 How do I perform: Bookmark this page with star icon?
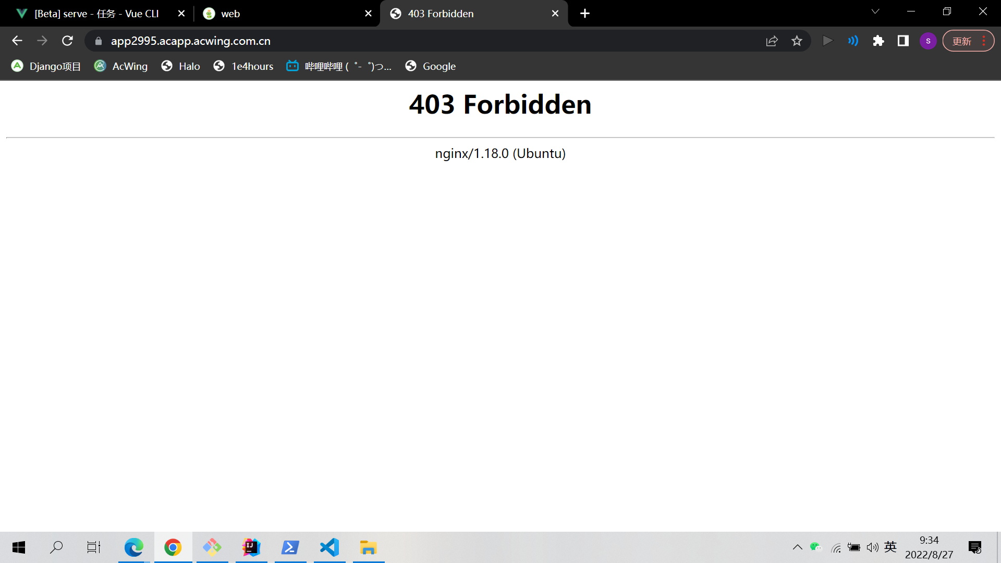coord(797,41)
